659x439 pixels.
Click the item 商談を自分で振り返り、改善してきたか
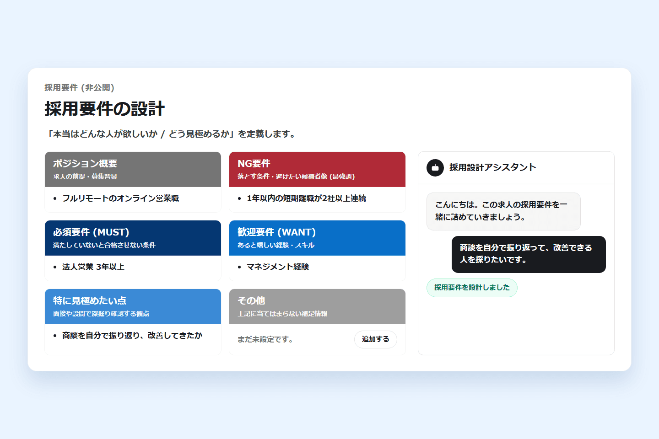point(132,336)
